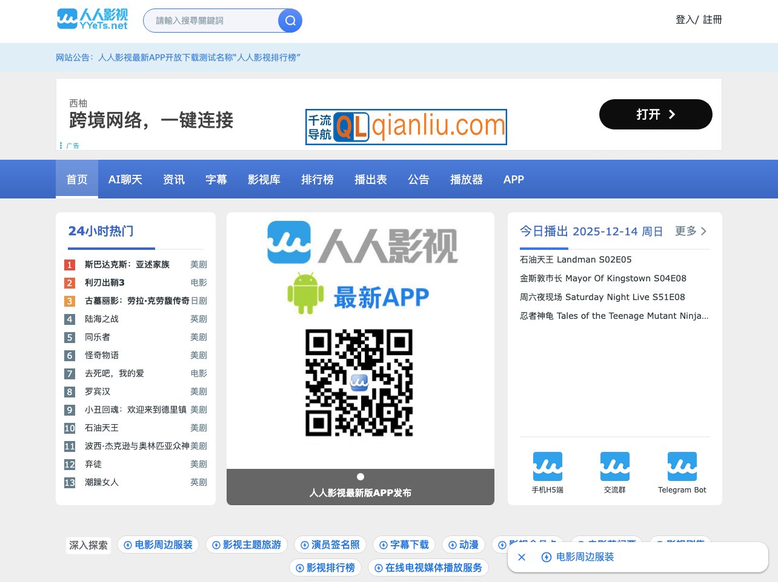The image size is (778, 582).
Task: Click the 註冊 registration link
Action: (x=712, y=19)
